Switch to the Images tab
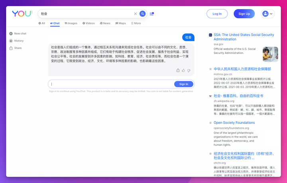Image resolution: width=287 pixels, height=183 pixels. [x=71, y=23]
